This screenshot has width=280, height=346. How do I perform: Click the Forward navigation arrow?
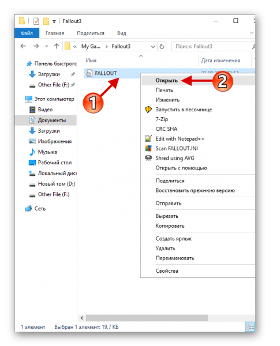point(36,46)
